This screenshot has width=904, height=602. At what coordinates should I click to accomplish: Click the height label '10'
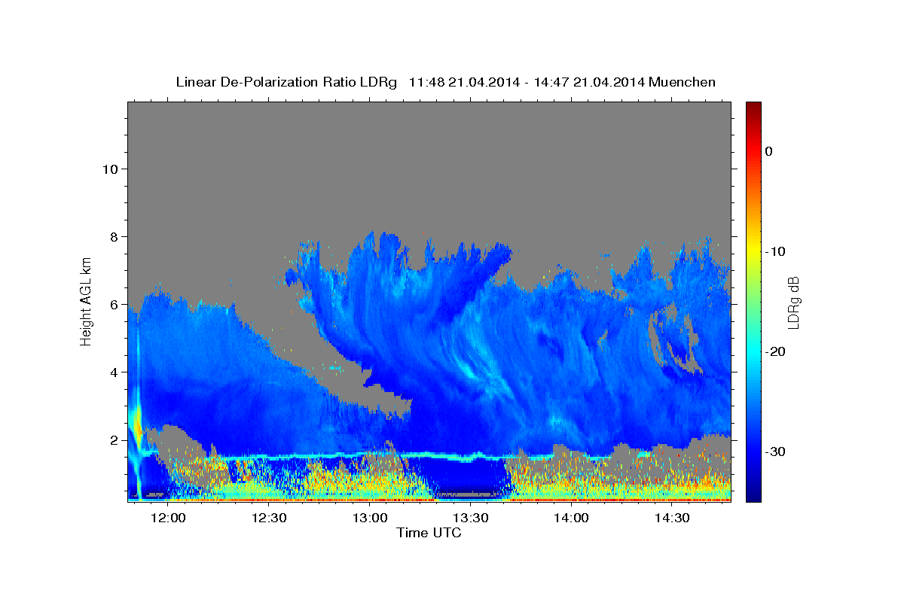coord(109,169)
